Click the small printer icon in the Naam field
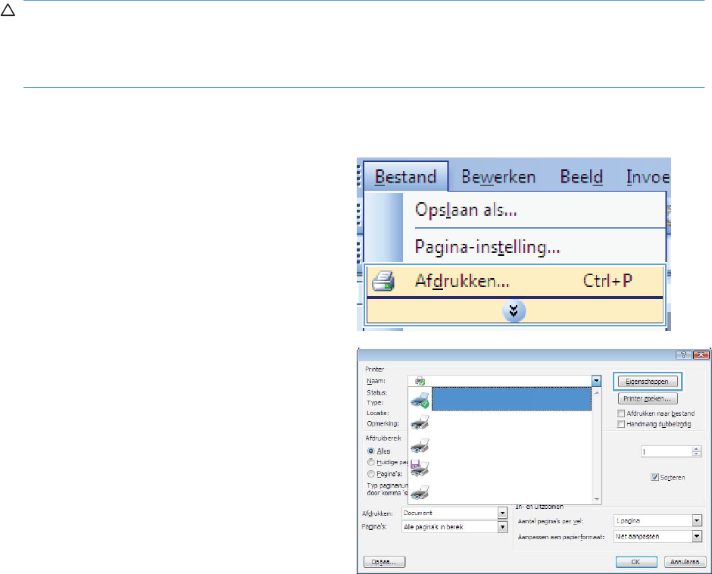 point(420,382)
